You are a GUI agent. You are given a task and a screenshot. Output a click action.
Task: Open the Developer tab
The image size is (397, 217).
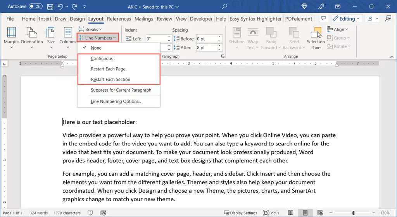point(201,19)
